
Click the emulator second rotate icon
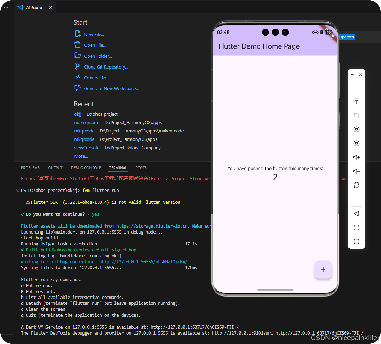point(357,143)
